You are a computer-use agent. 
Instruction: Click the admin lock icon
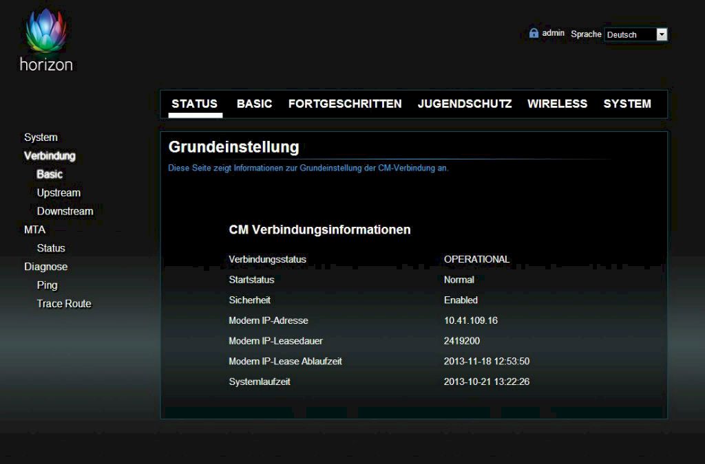[534, 33]
